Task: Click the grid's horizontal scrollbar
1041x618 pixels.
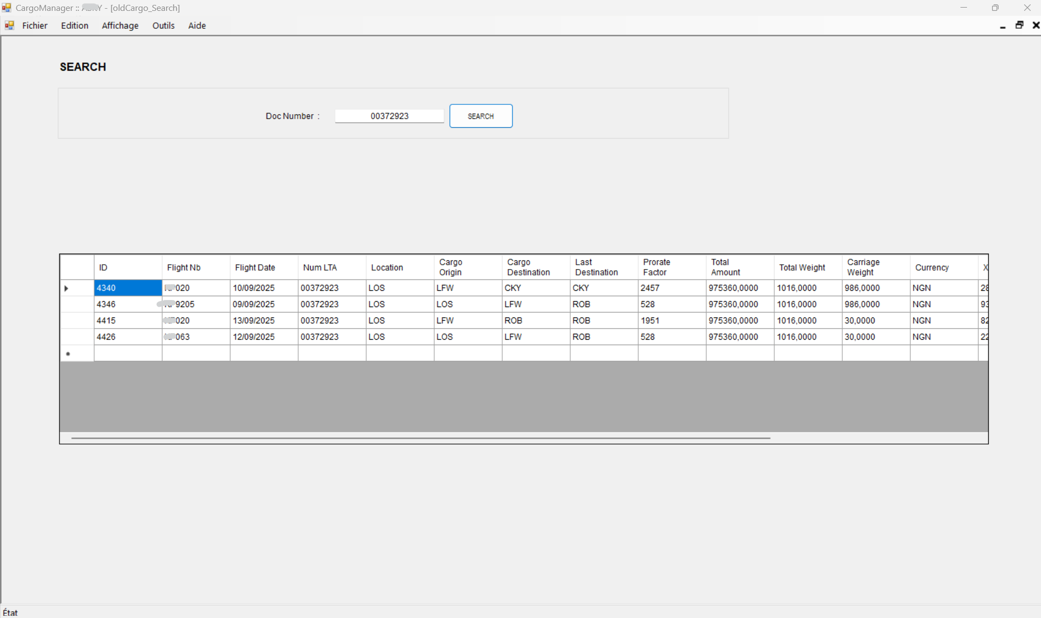Action: (420, 438)
